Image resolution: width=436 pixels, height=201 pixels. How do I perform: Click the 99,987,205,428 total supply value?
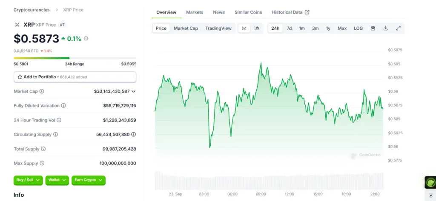pos(119,149)
